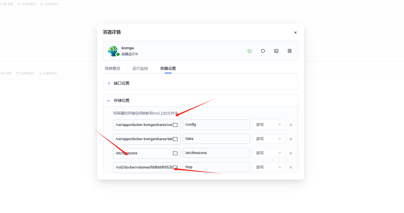Browse folder for the /data host path
Screen dimensions: 404x213
[175, 139]
